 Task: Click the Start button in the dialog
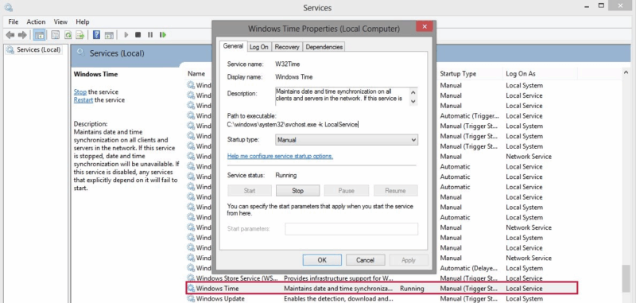[250, 191]
